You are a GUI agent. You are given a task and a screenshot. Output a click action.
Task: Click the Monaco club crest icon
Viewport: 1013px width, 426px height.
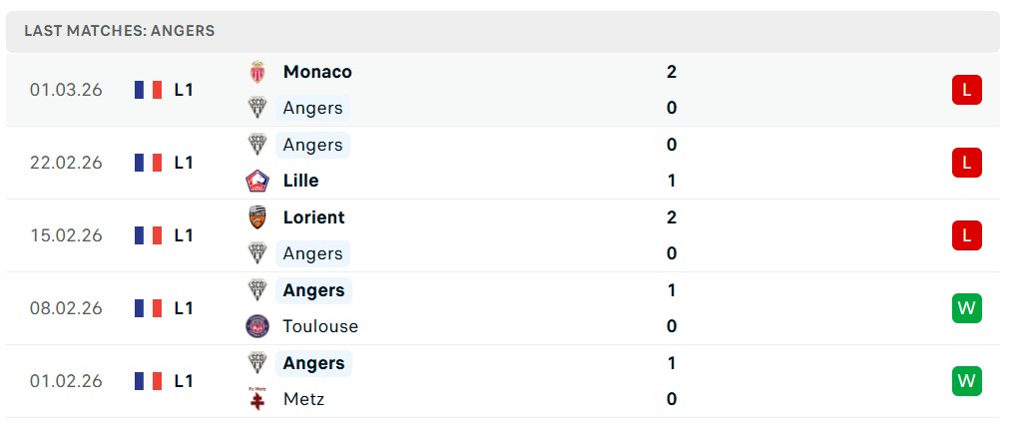(257, 72)
